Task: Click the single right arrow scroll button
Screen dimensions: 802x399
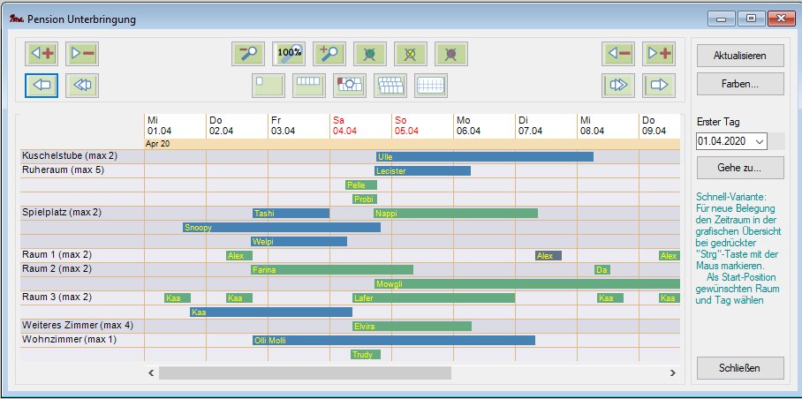Action: (x=658, y=86)
